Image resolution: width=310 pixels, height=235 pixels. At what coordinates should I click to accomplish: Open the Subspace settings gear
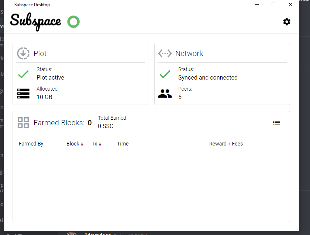(287, 22)
